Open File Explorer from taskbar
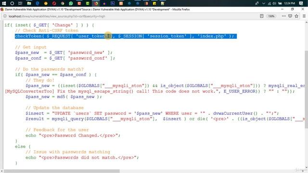 pos(29,3)
